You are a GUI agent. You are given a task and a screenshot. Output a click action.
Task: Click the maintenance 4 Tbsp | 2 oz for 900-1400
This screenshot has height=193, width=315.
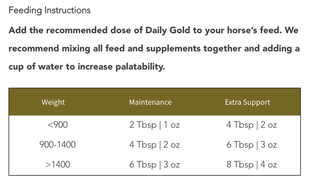[x=154, y=145]
